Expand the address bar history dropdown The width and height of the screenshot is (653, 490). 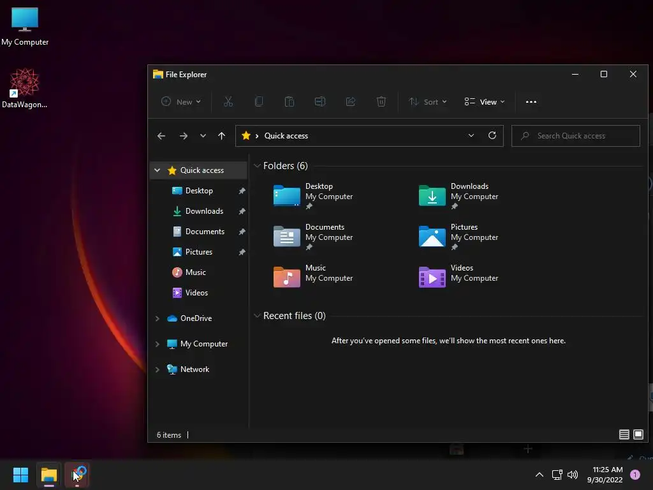(471, 135)
